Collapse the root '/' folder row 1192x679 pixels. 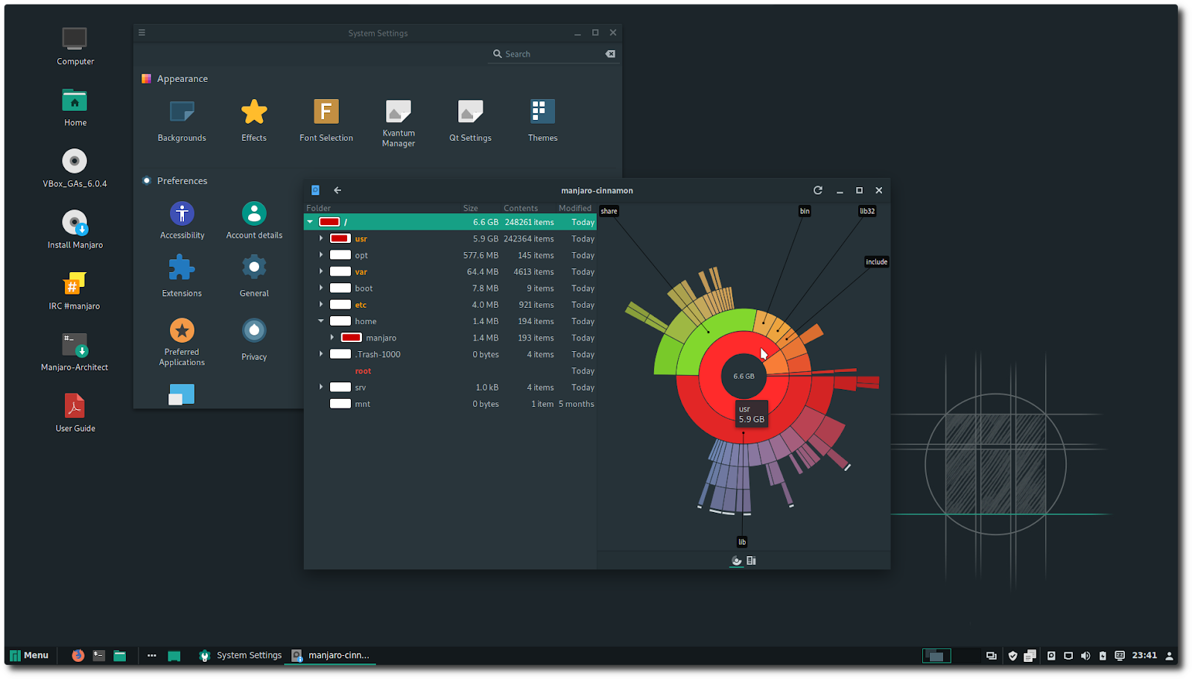coord(310,222)
